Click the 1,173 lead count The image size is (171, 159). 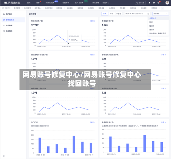click(x=105, y=25)
